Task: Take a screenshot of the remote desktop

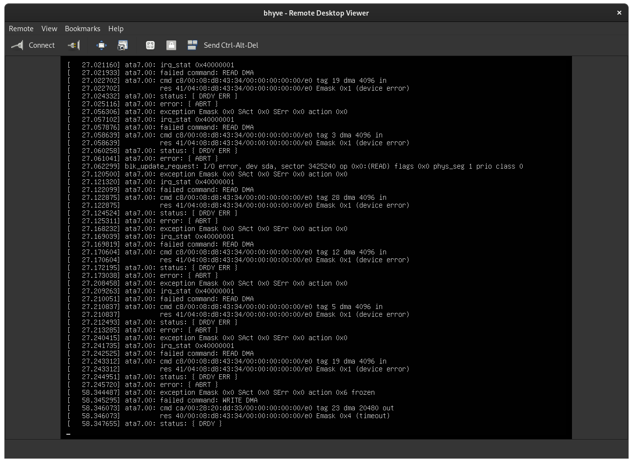Action: (123, 45)
